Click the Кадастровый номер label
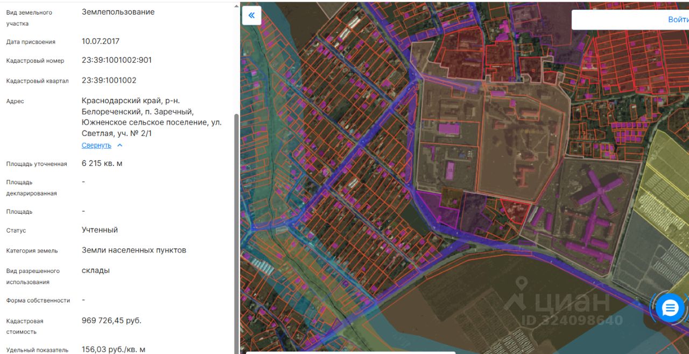Viewport: 689px width, 354px height. tap(35, 61)
